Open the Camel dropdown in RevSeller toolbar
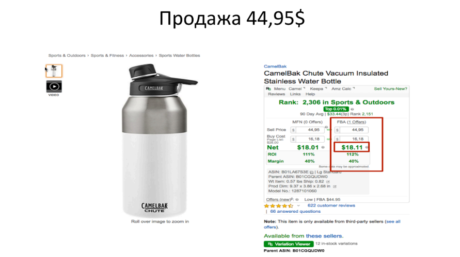This screenshot has width=460, height=257. [296, 89]
